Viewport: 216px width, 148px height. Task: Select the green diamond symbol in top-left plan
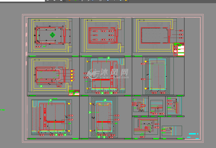[x=53, y=35]
